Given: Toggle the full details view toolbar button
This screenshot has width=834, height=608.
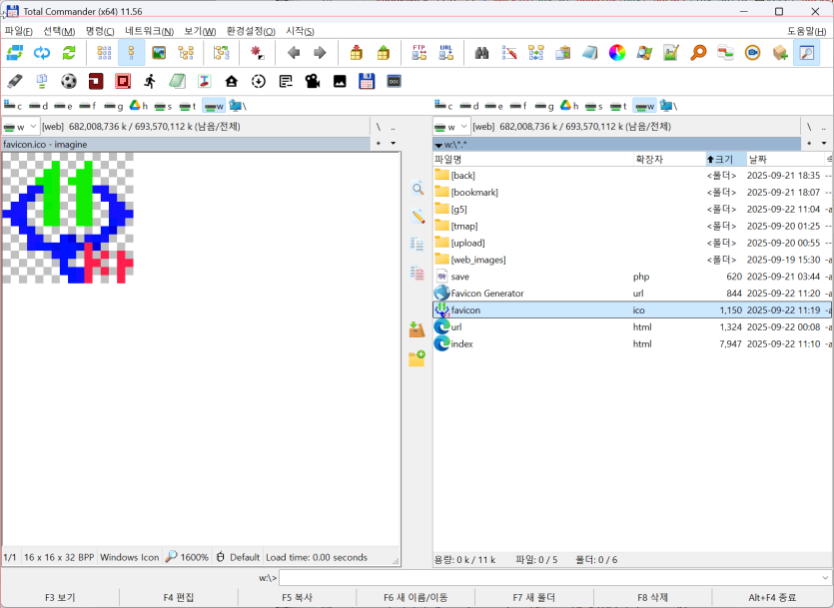Looking at the screenshot, I should (x=132, y=53).
